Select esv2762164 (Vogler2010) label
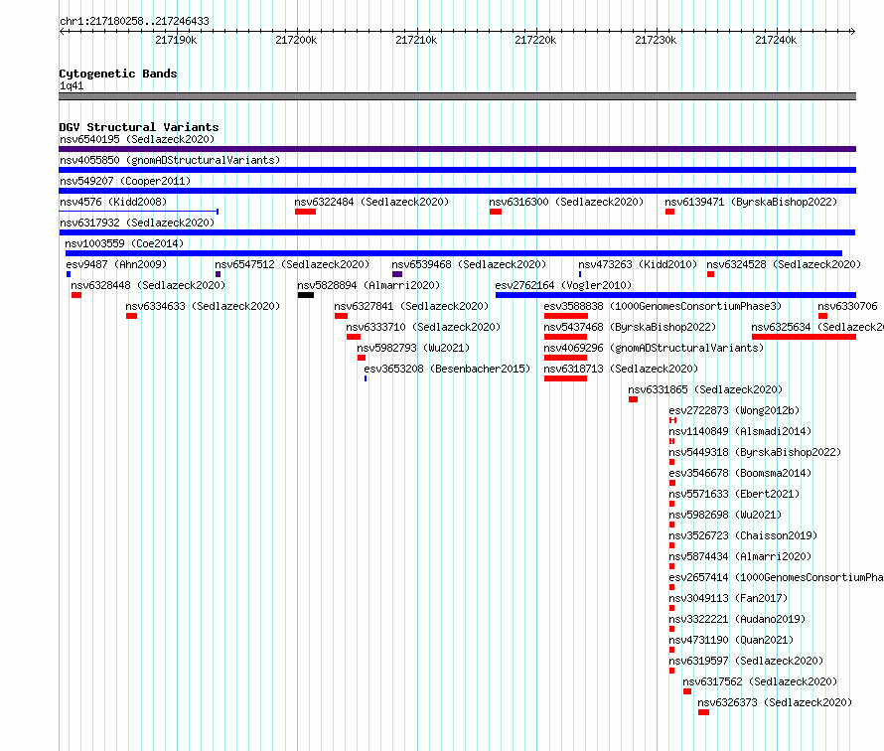This screenshot has width=884, height=751. pyautogui.click(x=563, y=285)
